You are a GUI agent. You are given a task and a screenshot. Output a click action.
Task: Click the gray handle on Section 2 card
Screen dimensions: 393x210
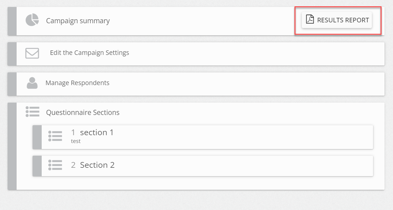37,166
